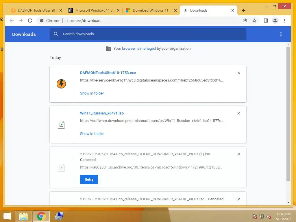Open a new tab with the plus button
The height and width of the screenshot is (222, 296).
(x=243, y=10)
